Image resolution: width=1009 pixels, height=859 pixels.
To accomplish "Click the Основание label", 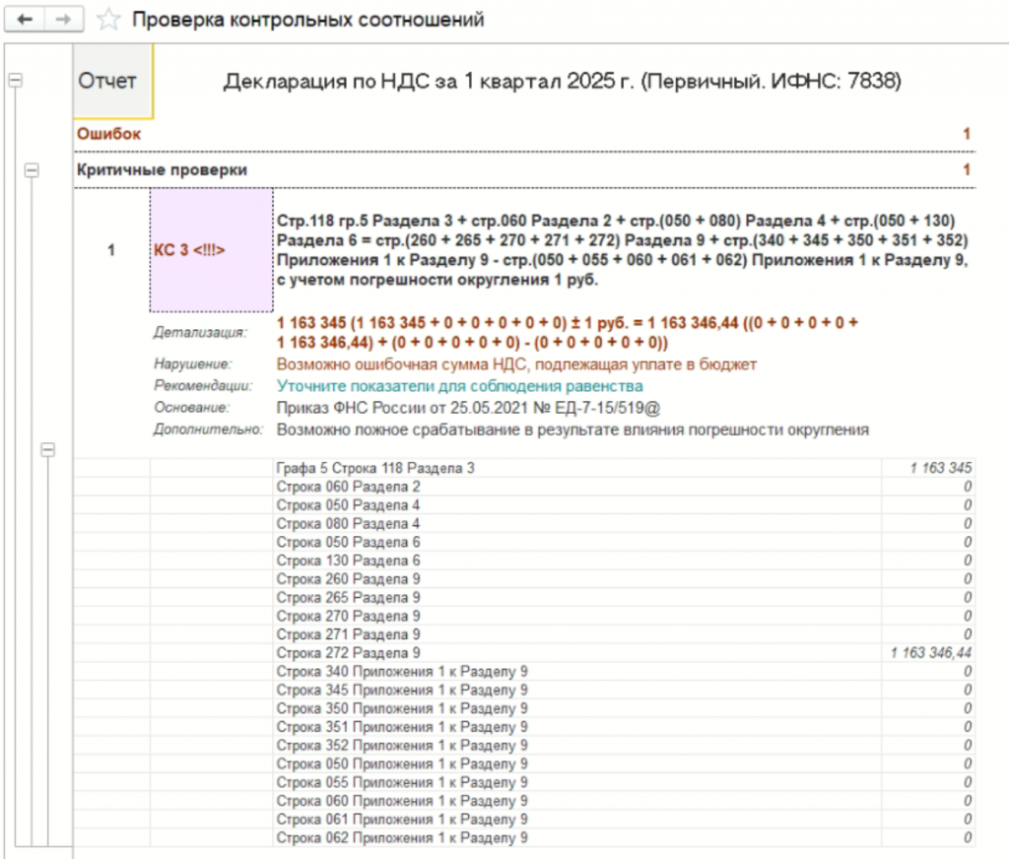I will (x=192, y=408).
